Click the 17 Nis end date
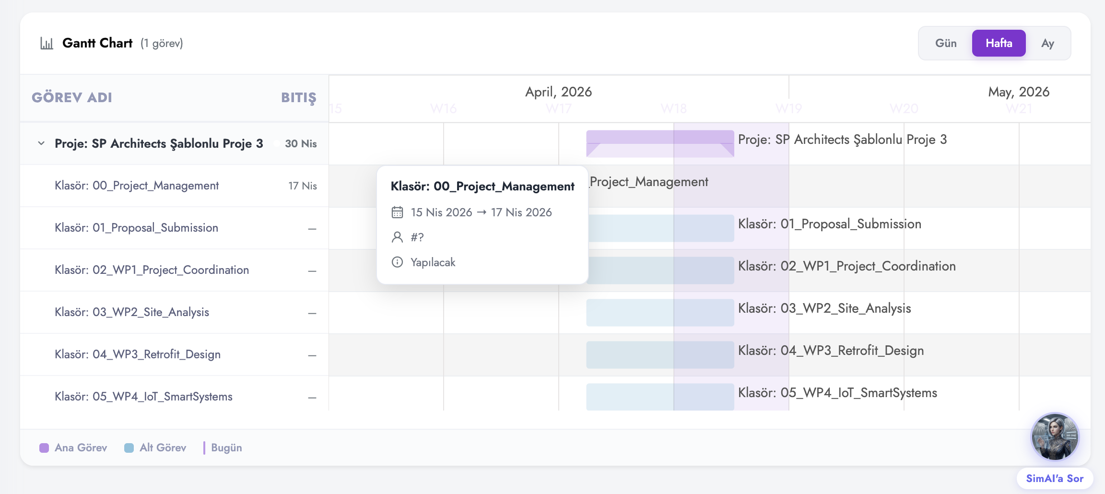The height and width of the screenshot is (494, 1105). click(x=303, y=186)
